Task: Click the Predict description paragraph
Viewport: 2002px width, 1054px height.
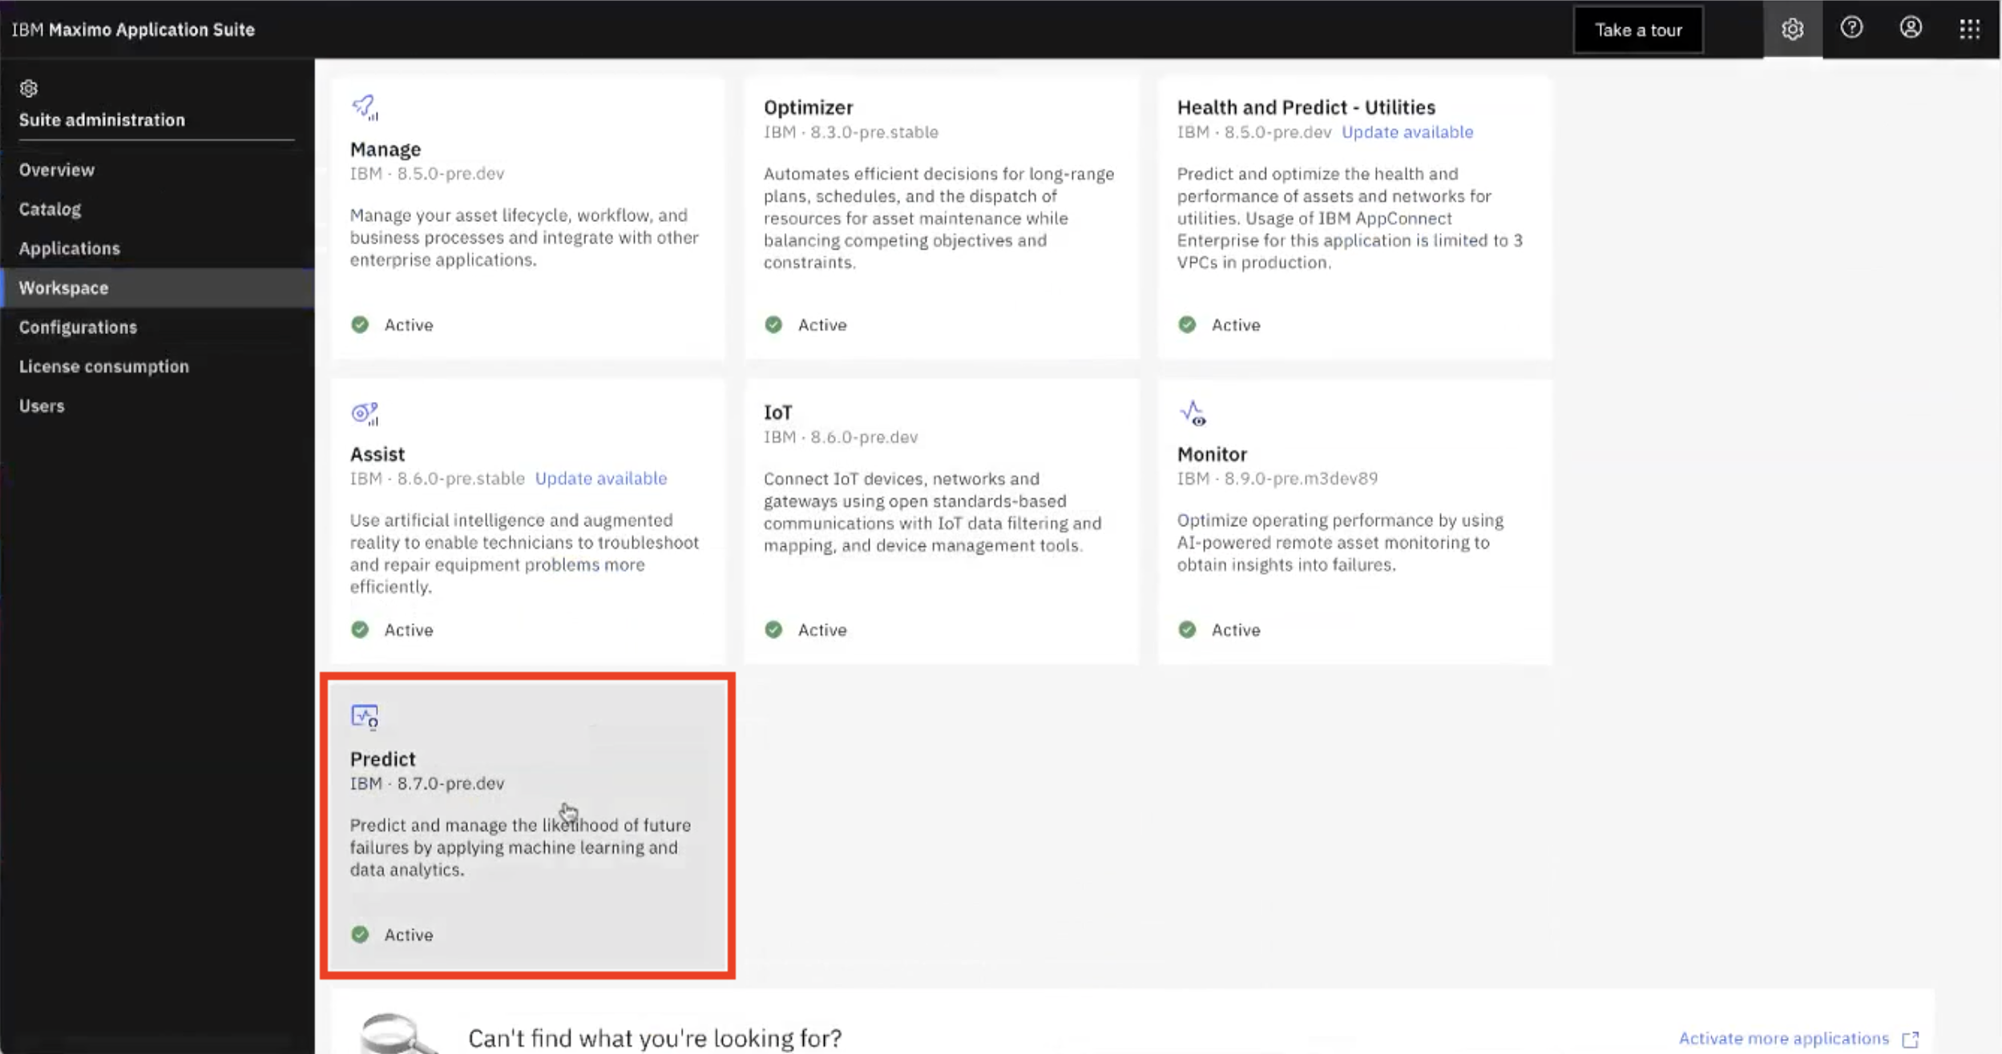Action: click(520, 847)
